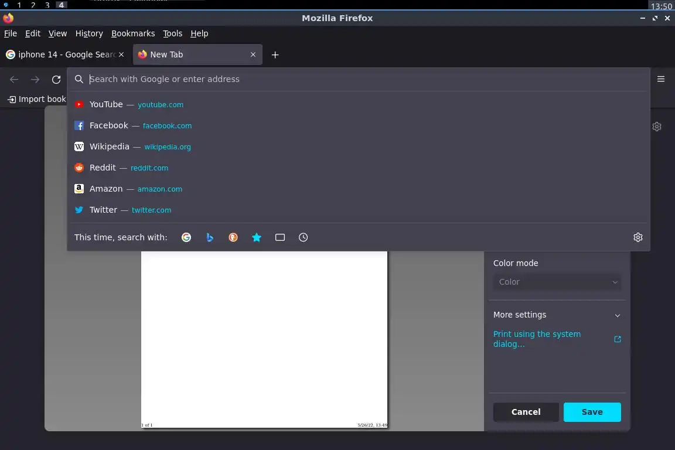
Task: Select the New Tab tab
Action: tap(197, 54)
